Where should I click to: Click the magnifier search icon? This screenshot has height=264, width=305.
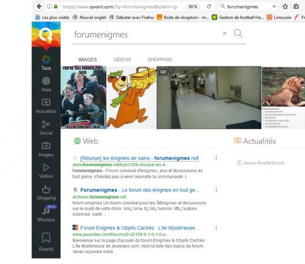click(238, 34)
